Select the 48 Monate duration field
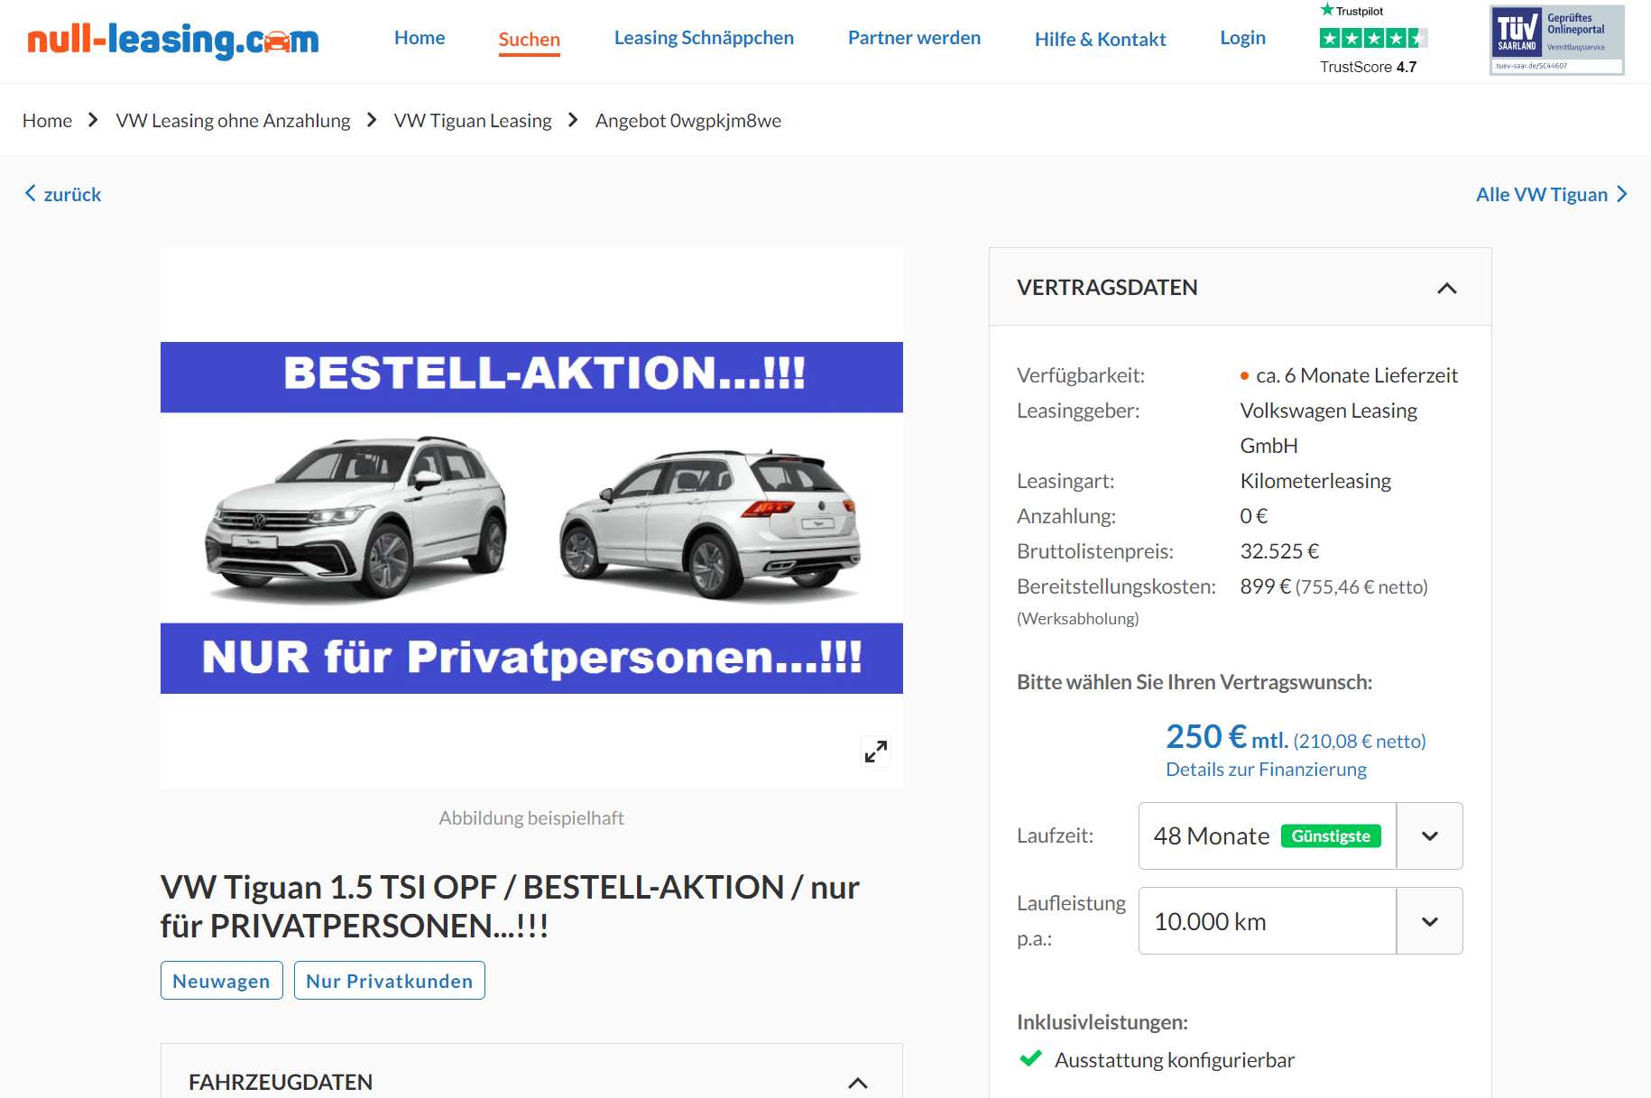 tap(1268, 836)
